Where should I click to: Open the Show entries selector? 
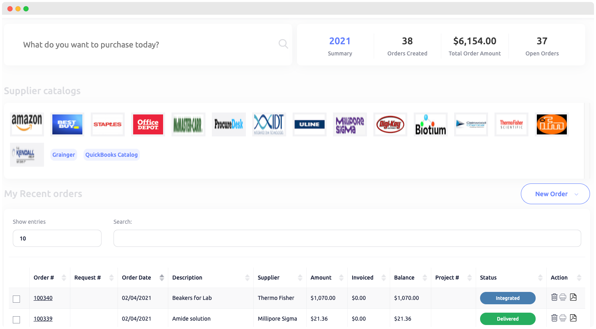57,238
